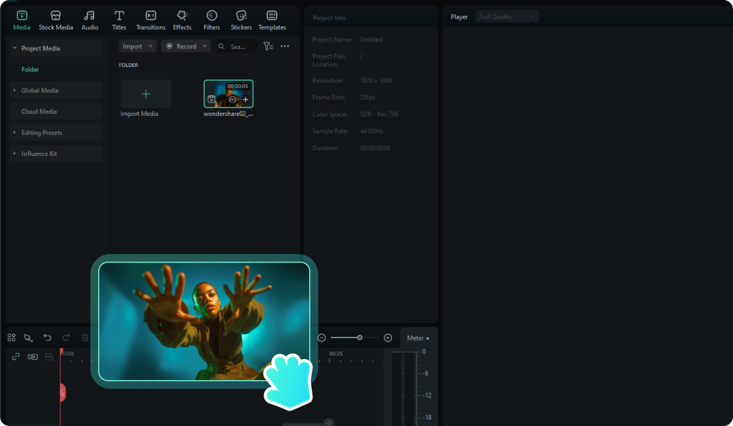This screenshot has width=733, height=426.
Task: Open the Stock Media tab
Action: 55,20
